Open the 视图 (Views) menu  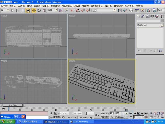pyautogui.click(x=37, y=6)
